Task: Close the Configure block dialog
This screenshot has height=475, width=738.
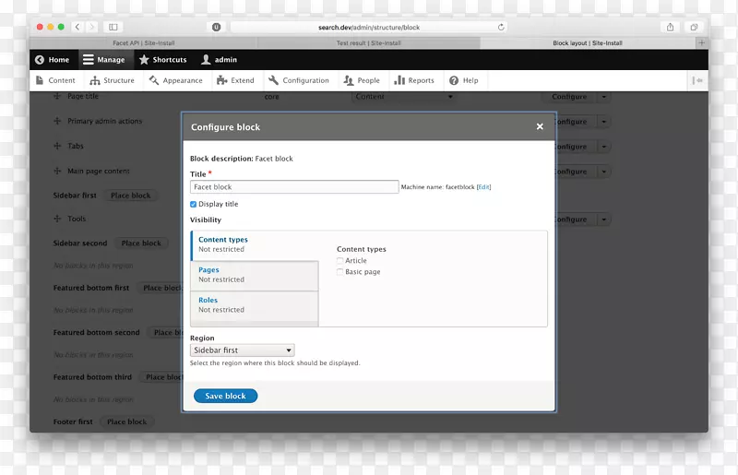Action: [x=540, y=126]
